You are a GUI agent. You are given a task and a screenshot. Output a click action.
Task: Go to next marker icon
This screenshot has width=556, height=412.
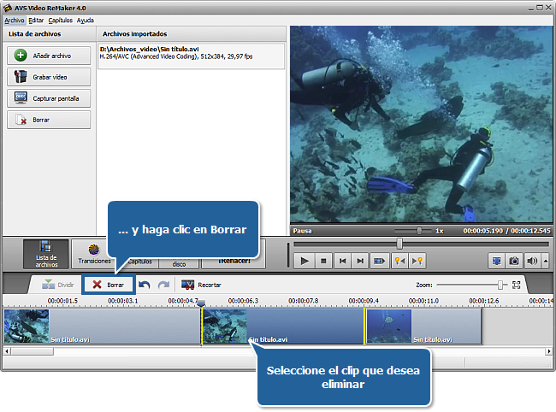(x=418, y=261)
